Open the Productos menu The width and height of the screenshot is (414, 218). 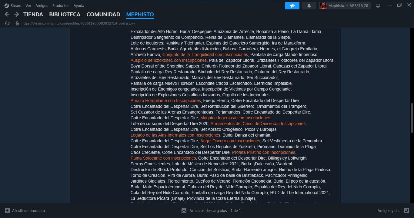[61, 5]
